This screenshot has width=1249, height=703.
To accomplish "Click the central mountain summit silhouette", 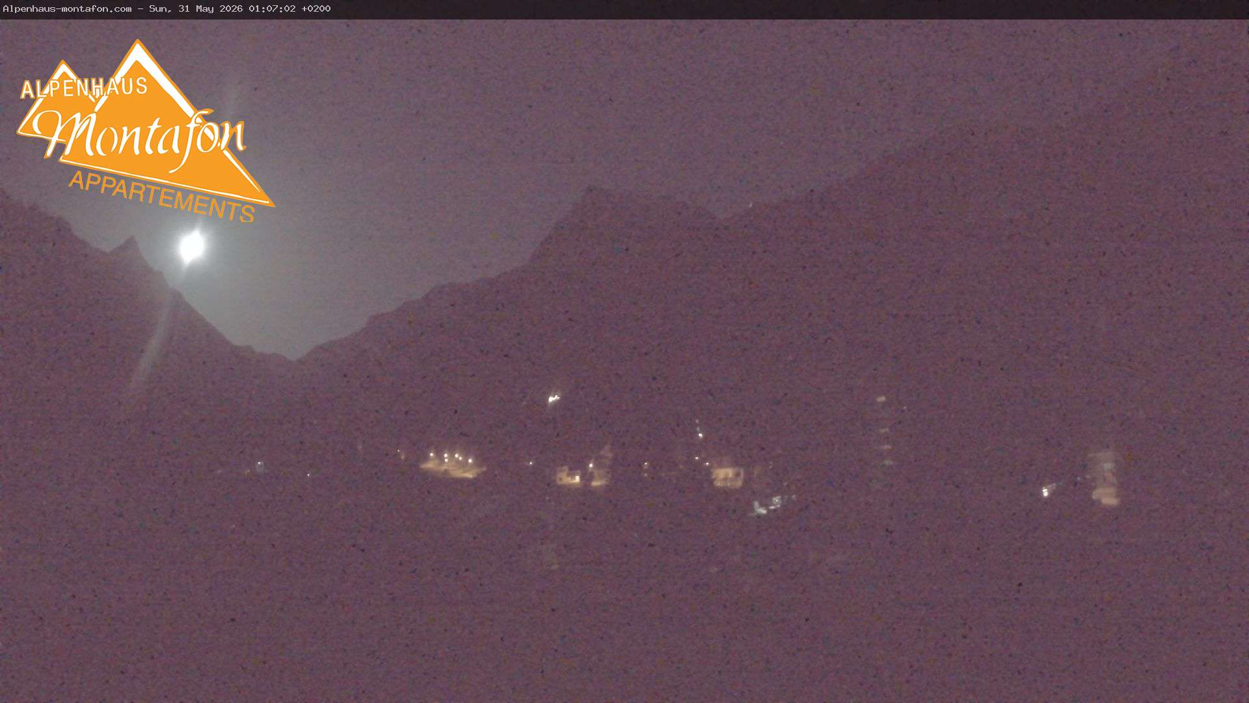I will [x=592, y=191].
